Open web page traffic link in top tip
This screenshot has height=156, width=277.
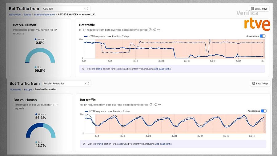(x=162, y=69)
